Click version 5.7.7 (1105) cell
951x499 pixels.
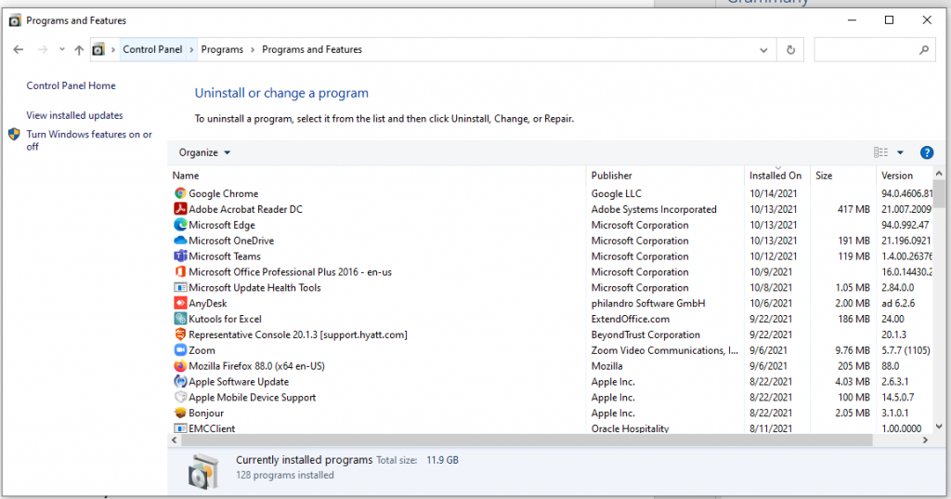[905, 350]
